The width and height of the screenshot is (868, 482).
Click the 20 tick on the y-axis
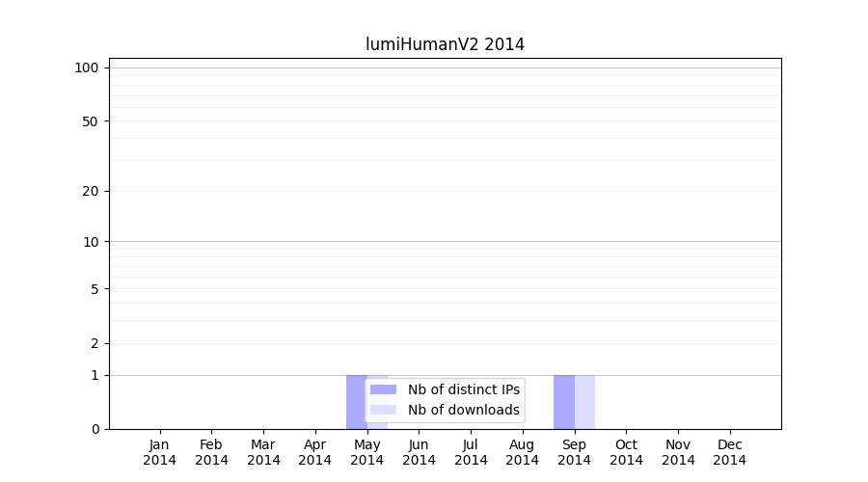tap(91, 191)
